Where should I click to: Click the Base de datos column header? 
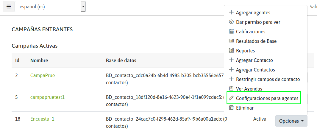(x=121, y=60)
